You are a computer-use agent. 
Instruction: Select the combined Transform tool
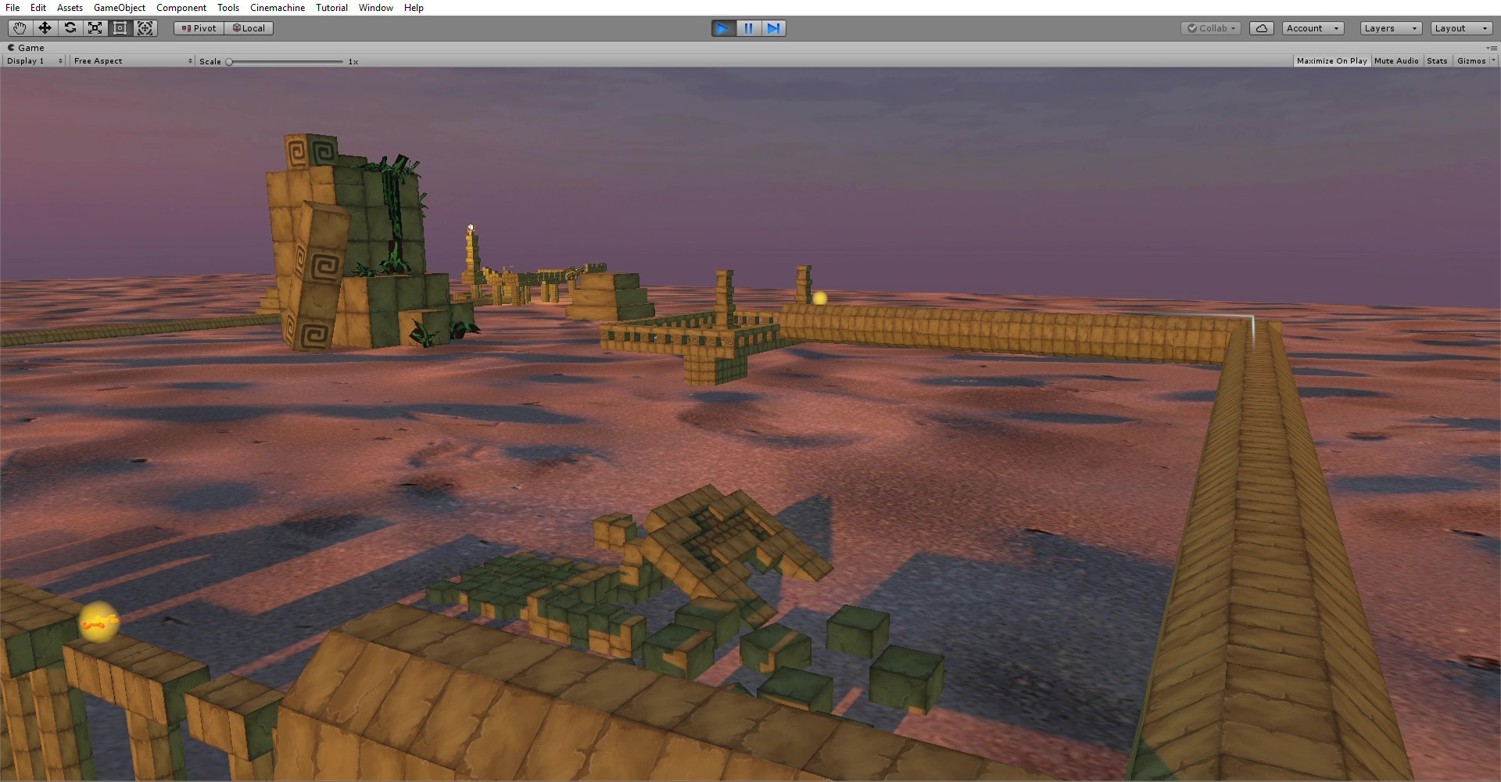click(x=145, y=28)
